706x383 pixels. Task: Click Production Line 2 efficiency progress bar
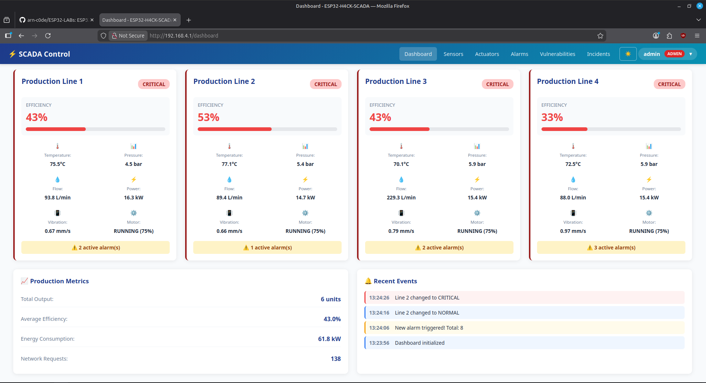point(267,129)
